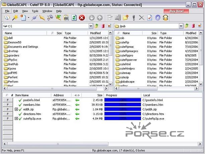
Task: Go up one folder in local pane
Action: [x=96, y=26]
